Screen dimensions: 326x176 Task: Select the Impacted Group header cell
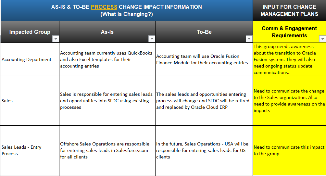tap(30, 32)
